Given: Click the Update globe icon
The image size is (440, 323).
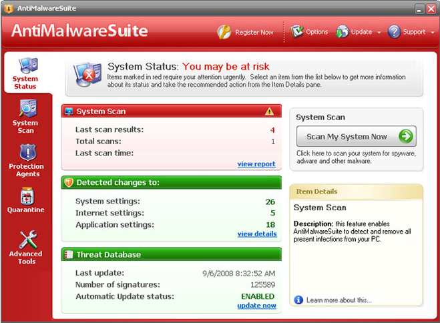Looking at the screenshot, I should pos(343,31).
